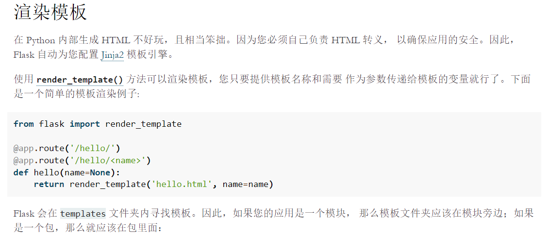Click render_template at end of import line
549x238 pixels.
[x=143, y=124]
